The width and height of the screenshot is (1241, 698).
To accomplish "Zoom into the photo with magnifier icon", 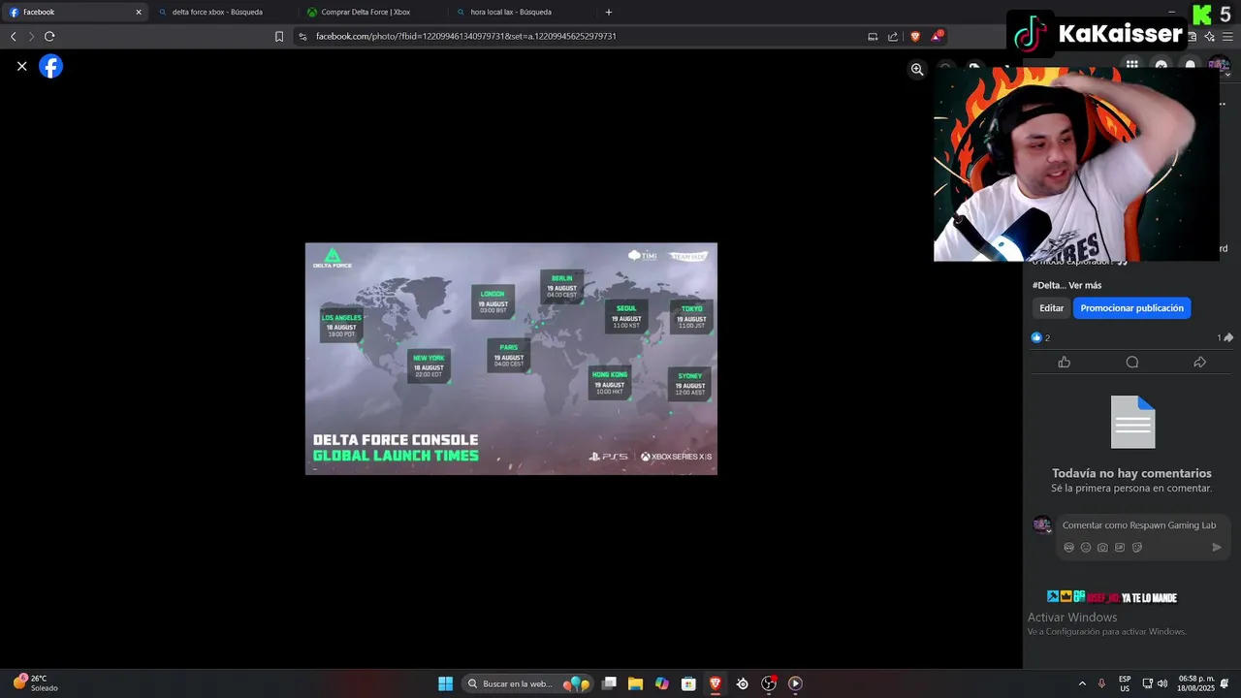I will point(916,70).
